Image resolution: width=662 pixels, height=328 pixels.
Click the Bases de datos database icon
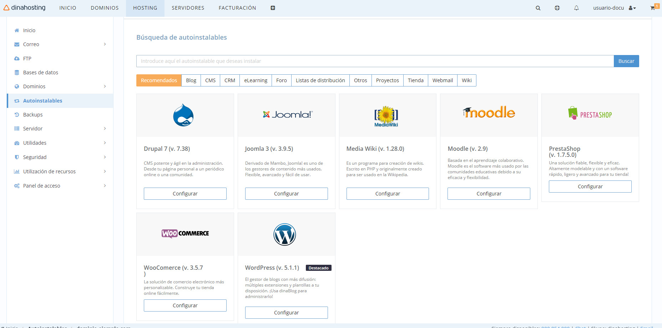17,73
